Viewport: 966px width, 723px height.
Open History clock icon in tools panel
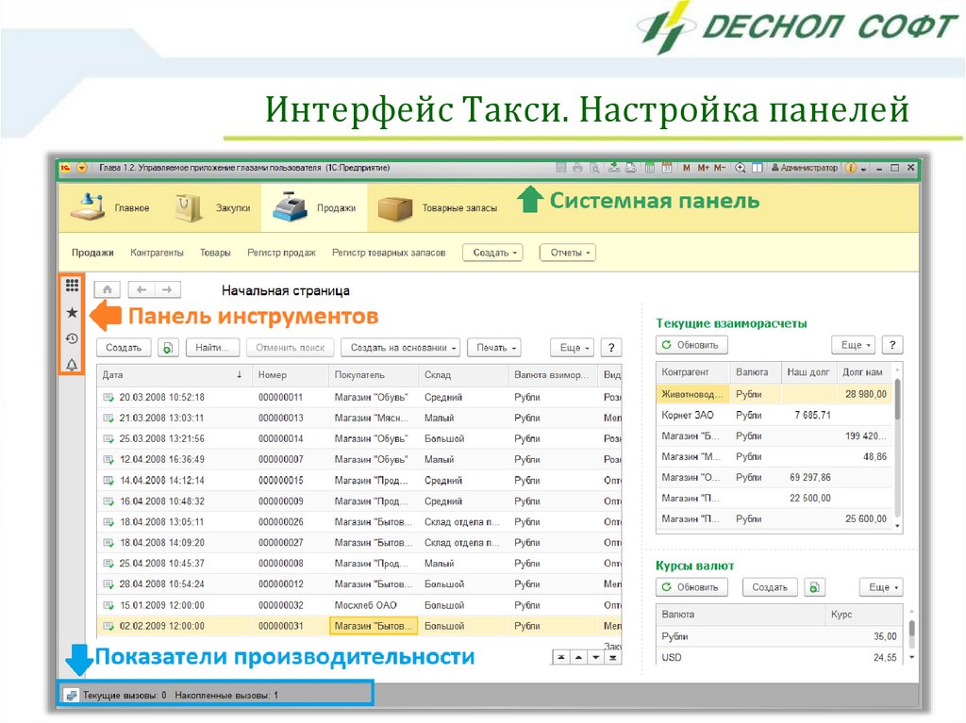(x=72, y=338)
